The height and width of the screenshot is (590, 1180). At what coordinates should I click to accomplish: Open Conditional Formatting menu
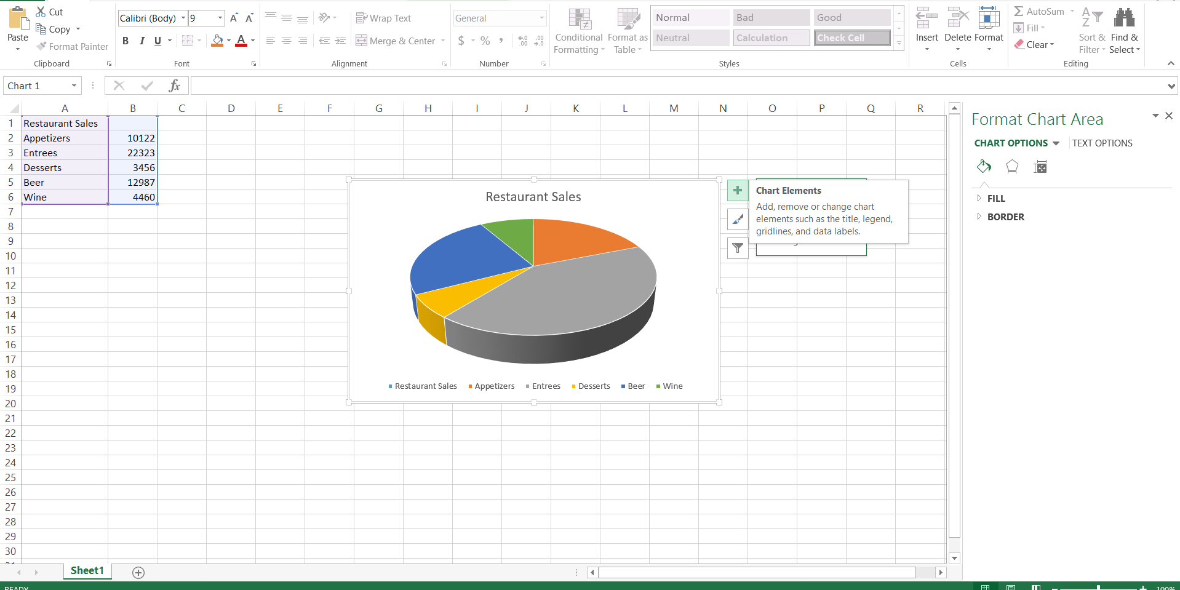[579, 31]
